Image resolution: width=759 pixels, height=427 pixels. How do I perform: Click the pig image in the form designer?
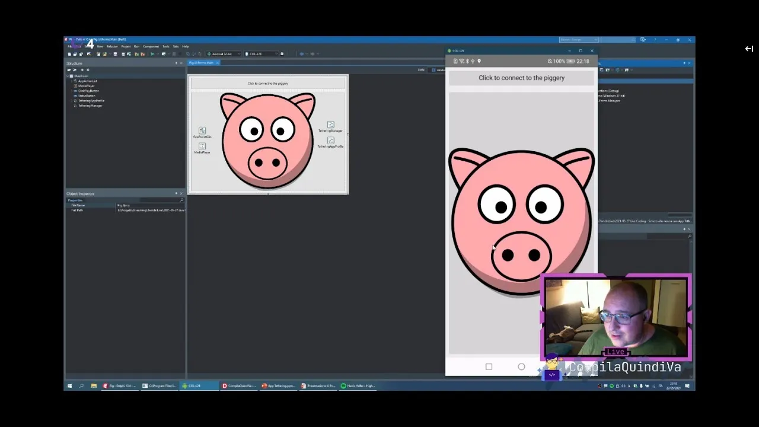point(267,140)
